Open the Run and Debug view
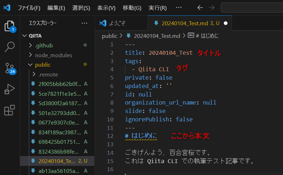283x175 pixels. (x=10, y=89)
